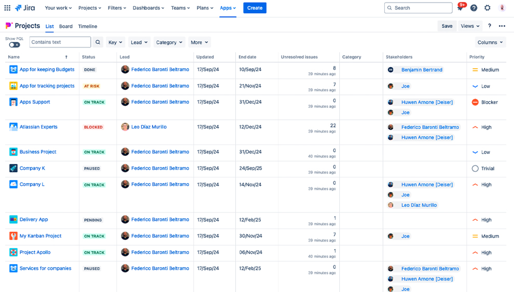Open the Atlassian Experts project link

(x=38, y=127)
